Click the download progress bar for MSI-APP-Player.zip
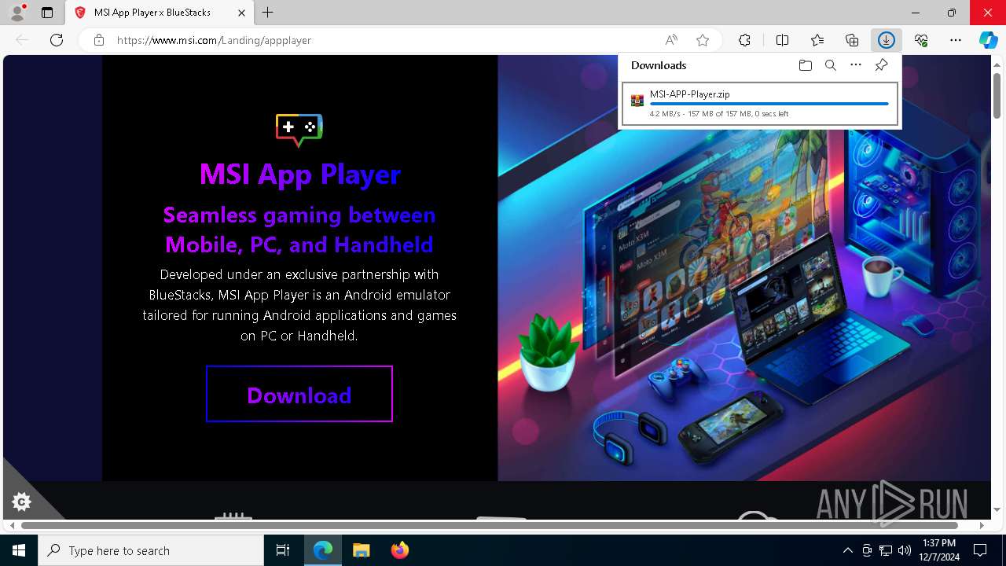The width and height of the screenshot is (1006, 566). click(x=769, y=104)
